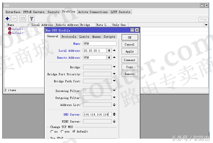
Task: Open the L2TP Secrets tab
Action: pos(120,12)
